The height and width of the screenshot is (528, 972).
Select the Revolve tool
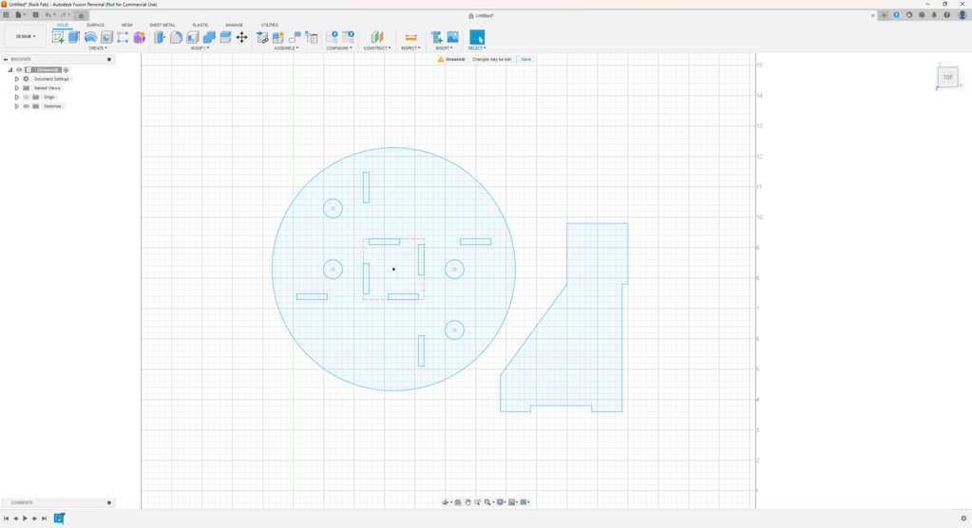coord(90,37)
